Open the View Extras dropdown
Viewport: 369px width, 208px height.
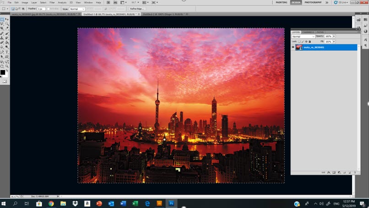(124, 2)
